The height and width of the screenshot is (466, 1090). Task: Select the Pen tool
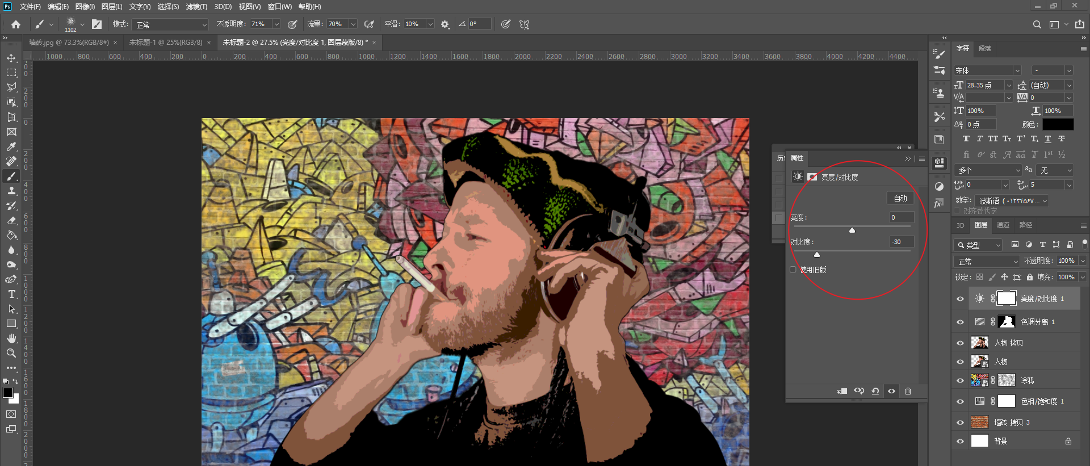(11, 279)
